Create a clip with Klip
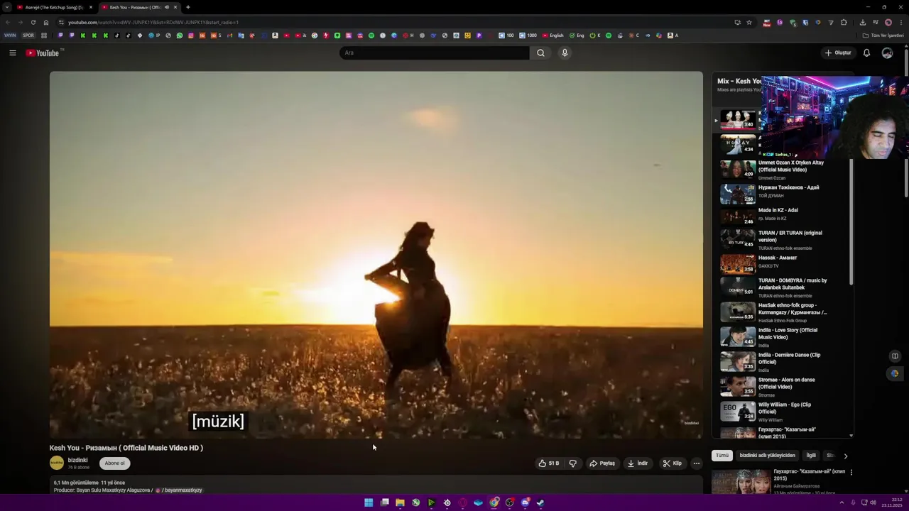This screenshot has height=511, width=909. 672,463
